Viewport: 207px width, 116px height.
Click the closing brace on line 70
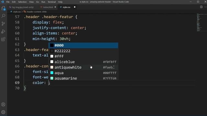coord(25,88)
